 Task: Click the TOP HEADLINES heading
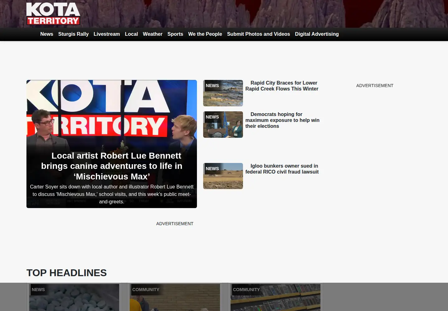[67, 273]
